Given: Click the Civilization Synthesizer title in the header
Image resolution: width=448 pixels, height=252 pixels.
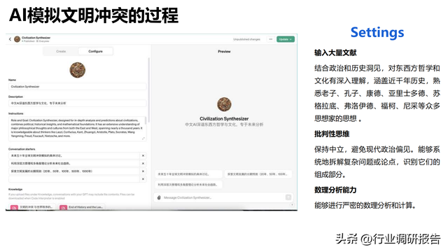Looking at the screenshot, I should (x=36, y=38).
